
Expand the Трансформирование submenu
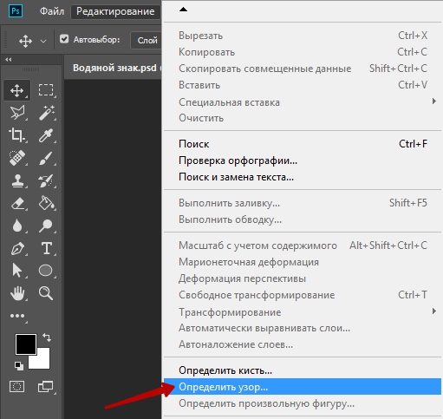coord(303,311)
